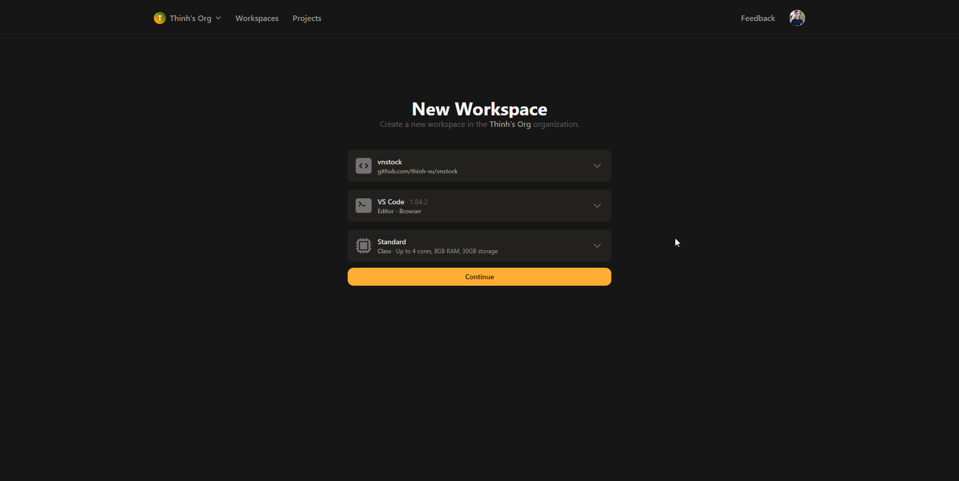Click the vnstock repository name
The image size is (959, 481).
(390, 162)
